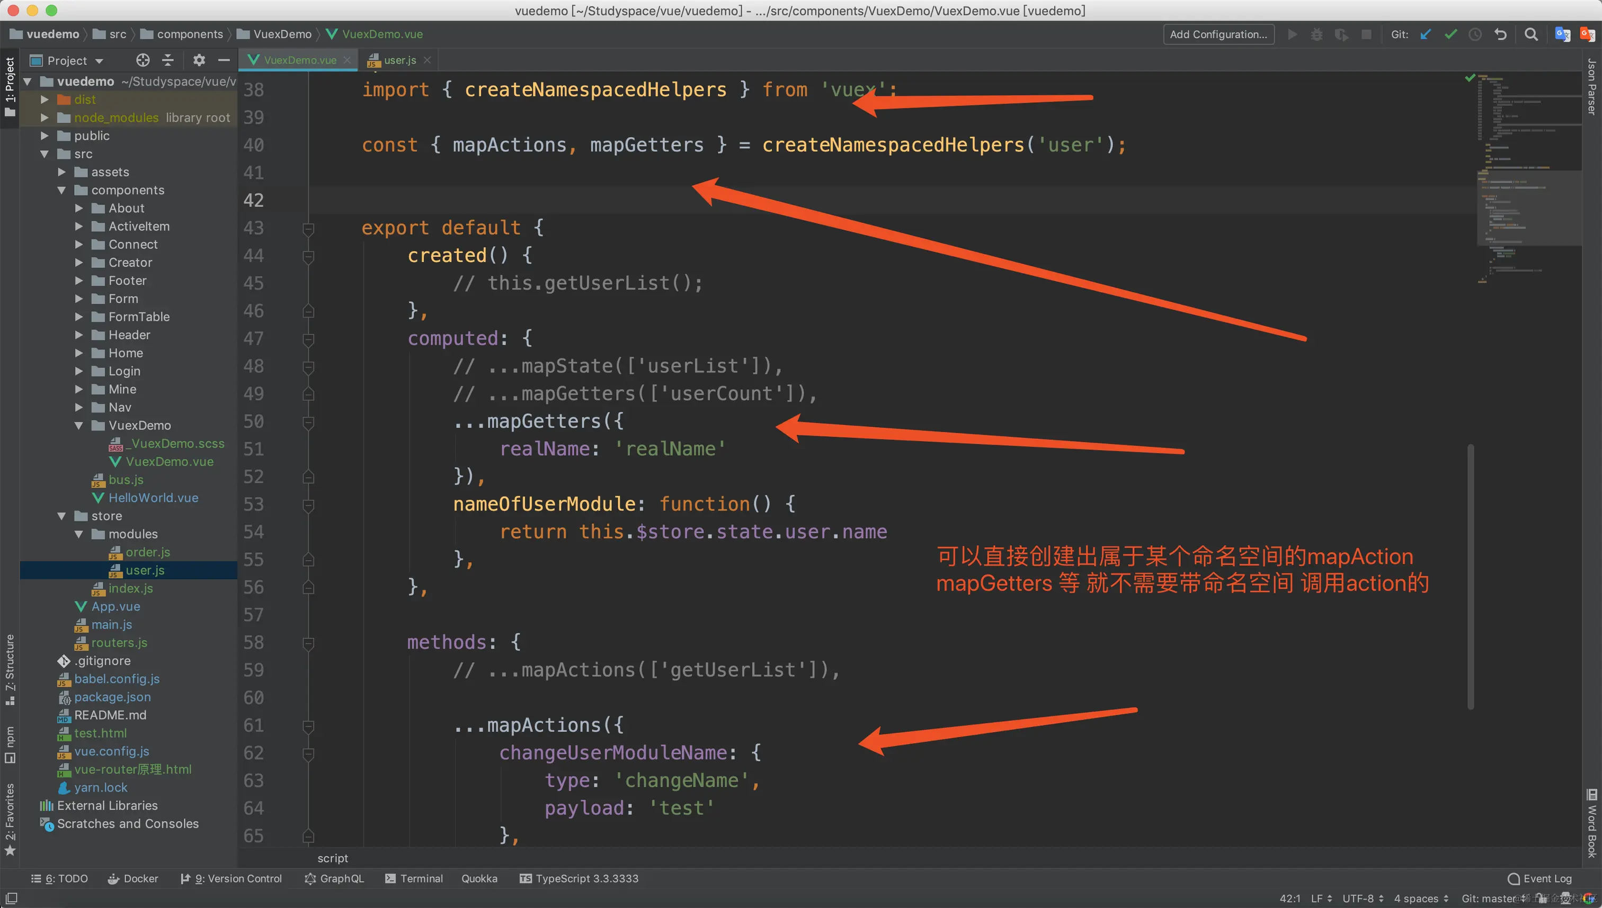Hide the Project panel with minus icon
The height and width of the screenshot is (908, 1602).
pyautogui.click(x=224, y=60)
